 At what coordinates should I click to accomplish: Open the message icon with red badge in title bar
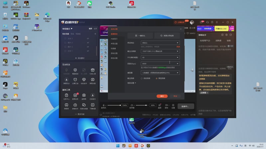tap(201, 22)
